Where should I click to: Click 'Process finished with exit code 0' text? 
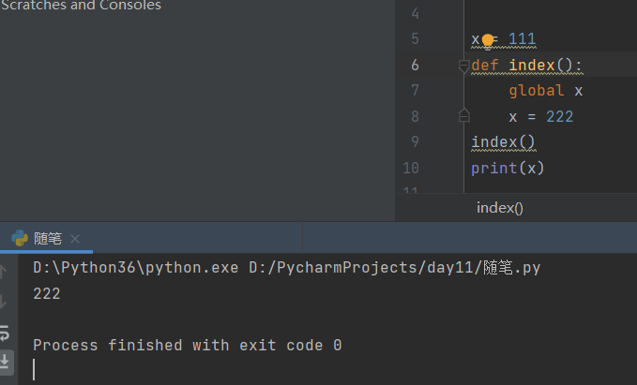tap(187, 345)
